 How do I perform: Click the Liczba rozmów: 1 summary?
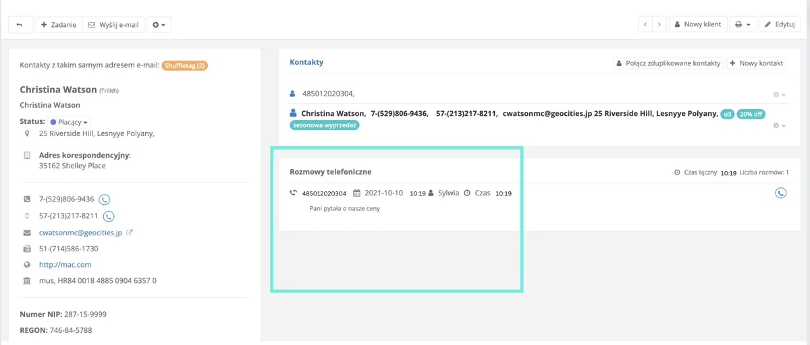point(764,172)
